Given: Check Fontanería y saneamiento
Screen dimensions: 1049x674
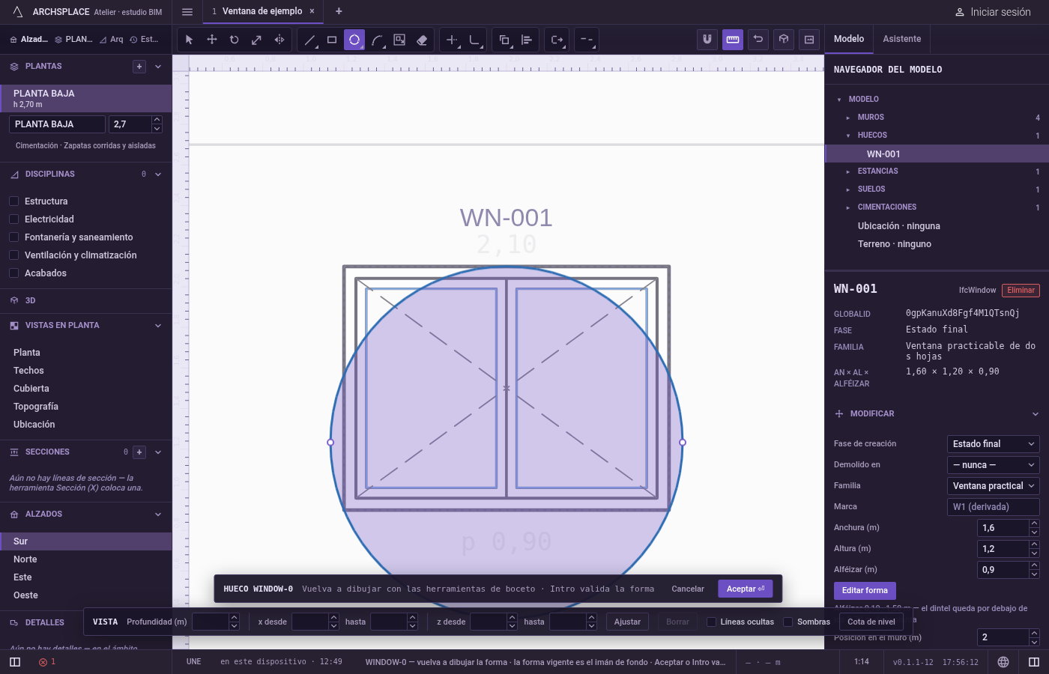Looking at the screenshot, I should (13, 237).
